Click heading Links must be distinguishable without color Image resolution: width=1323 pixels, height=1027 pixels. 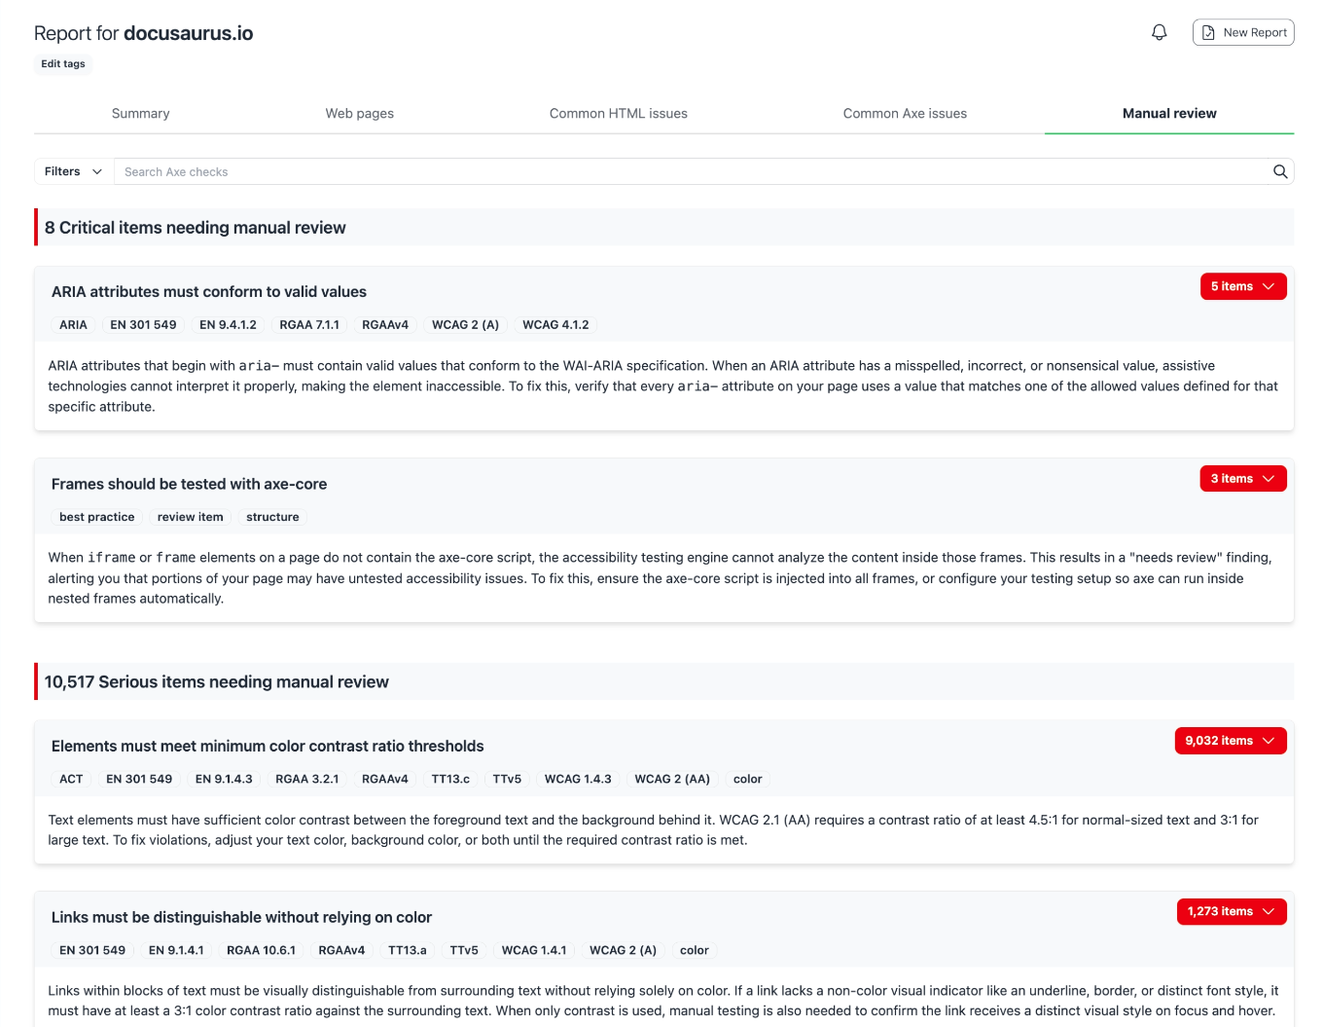(241, 917)
